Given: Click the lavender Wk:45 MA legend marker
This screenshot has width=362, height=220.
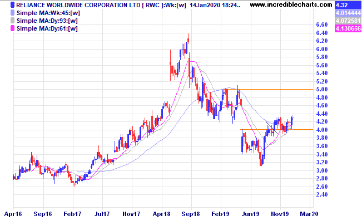Looking at the screenshot, I should [12, 13].
